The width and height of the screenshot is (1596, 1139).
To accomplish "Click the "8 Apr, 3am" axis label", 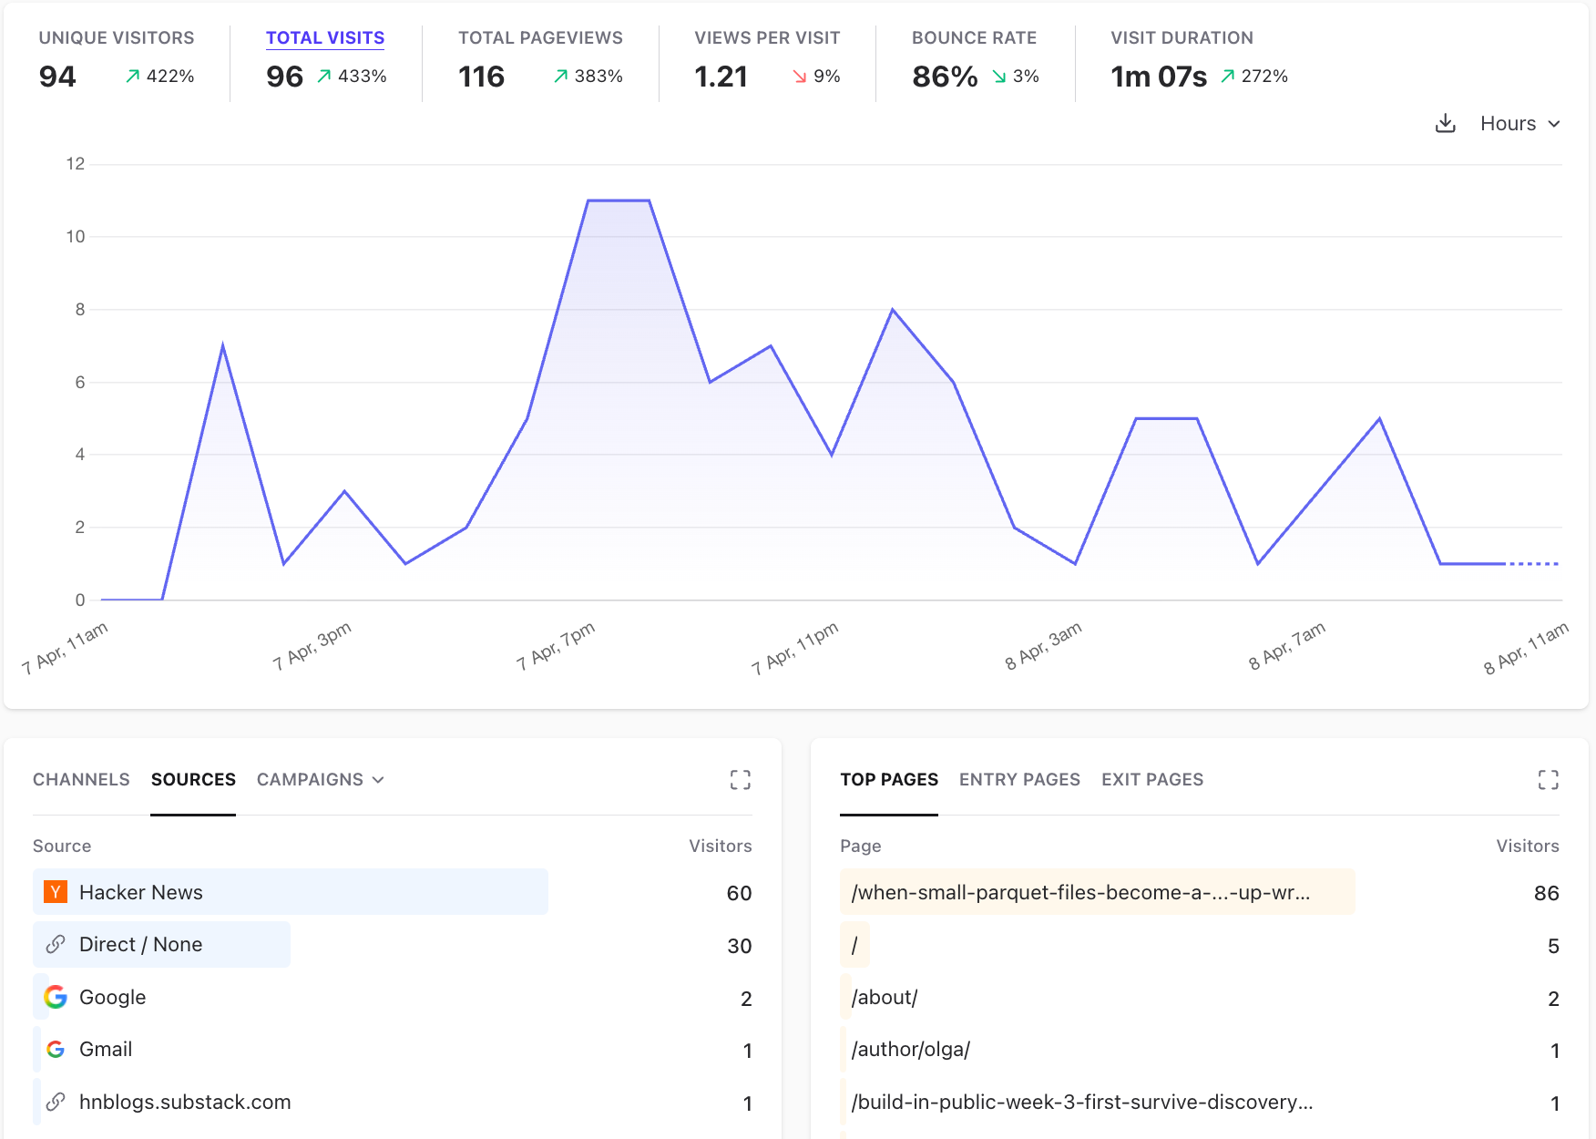I will tap(1043, 645).
